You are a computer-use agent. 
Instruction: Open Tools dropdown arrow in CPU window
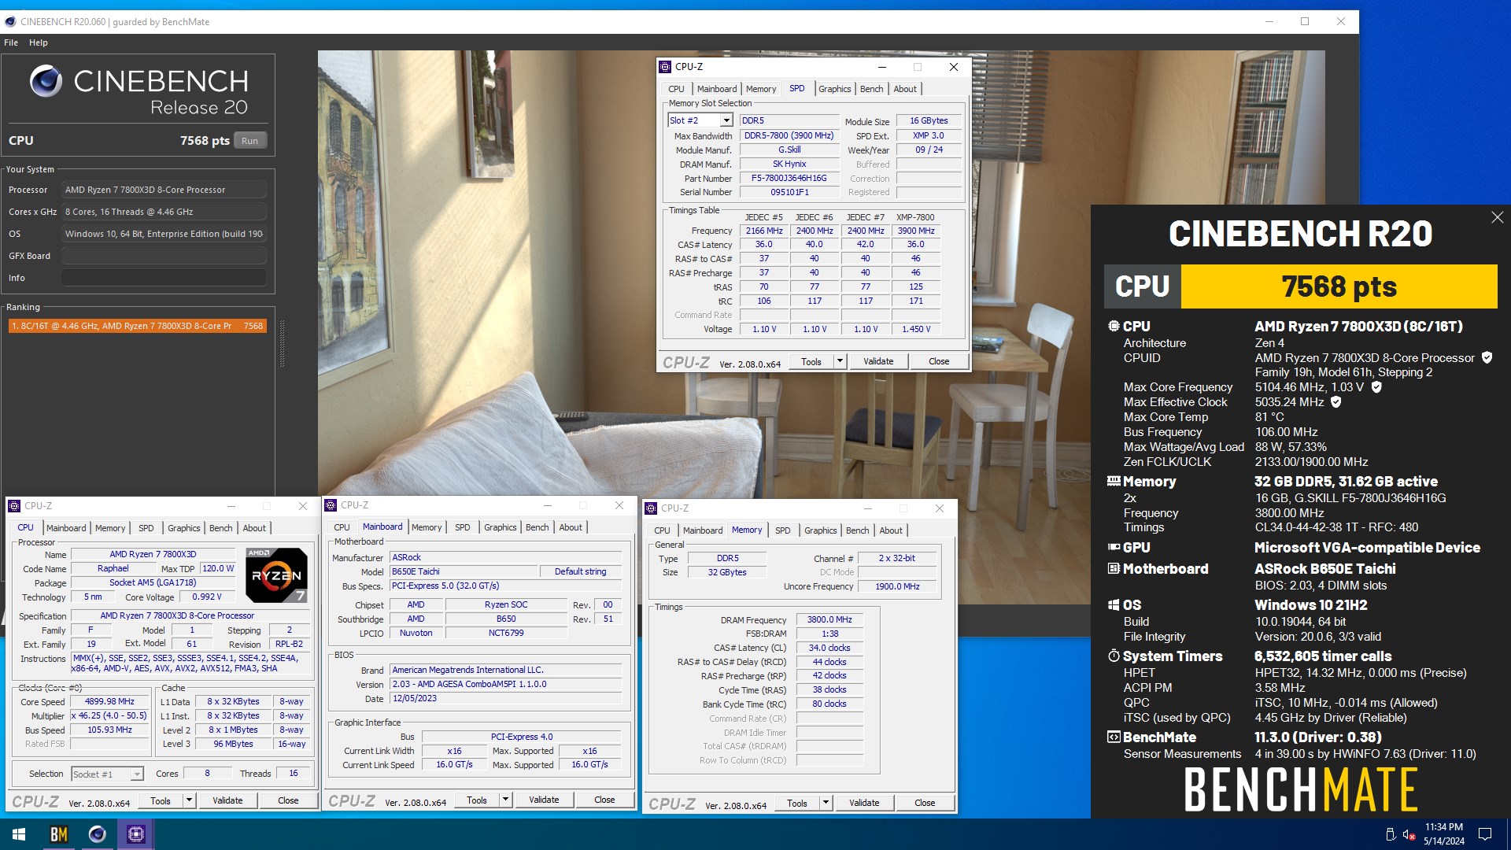(x=189, y=800)
